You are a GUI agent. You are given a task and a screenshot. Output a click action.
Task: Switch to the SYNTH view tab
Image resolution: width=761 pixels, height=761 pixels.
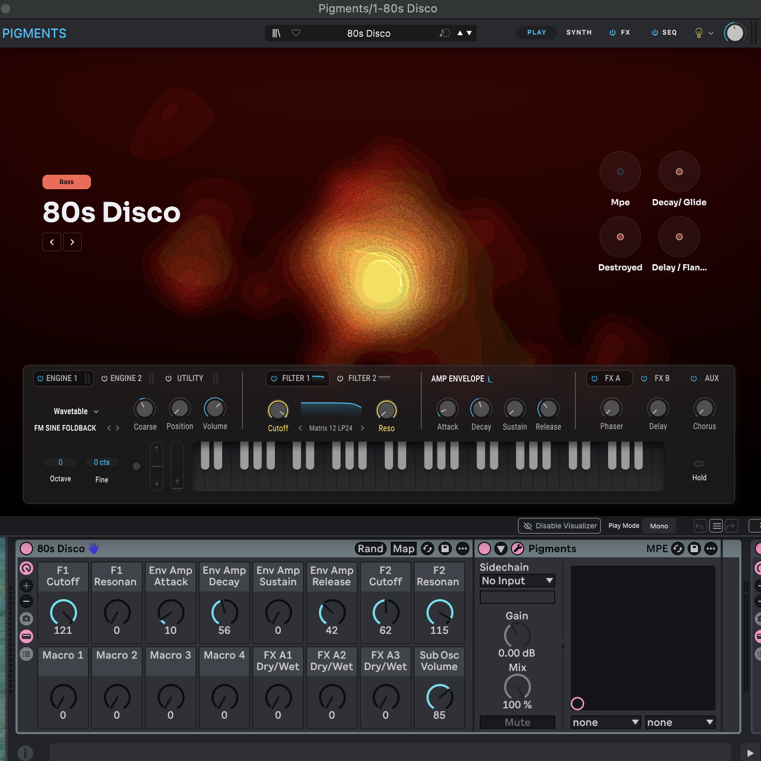(x=579, y=33)
